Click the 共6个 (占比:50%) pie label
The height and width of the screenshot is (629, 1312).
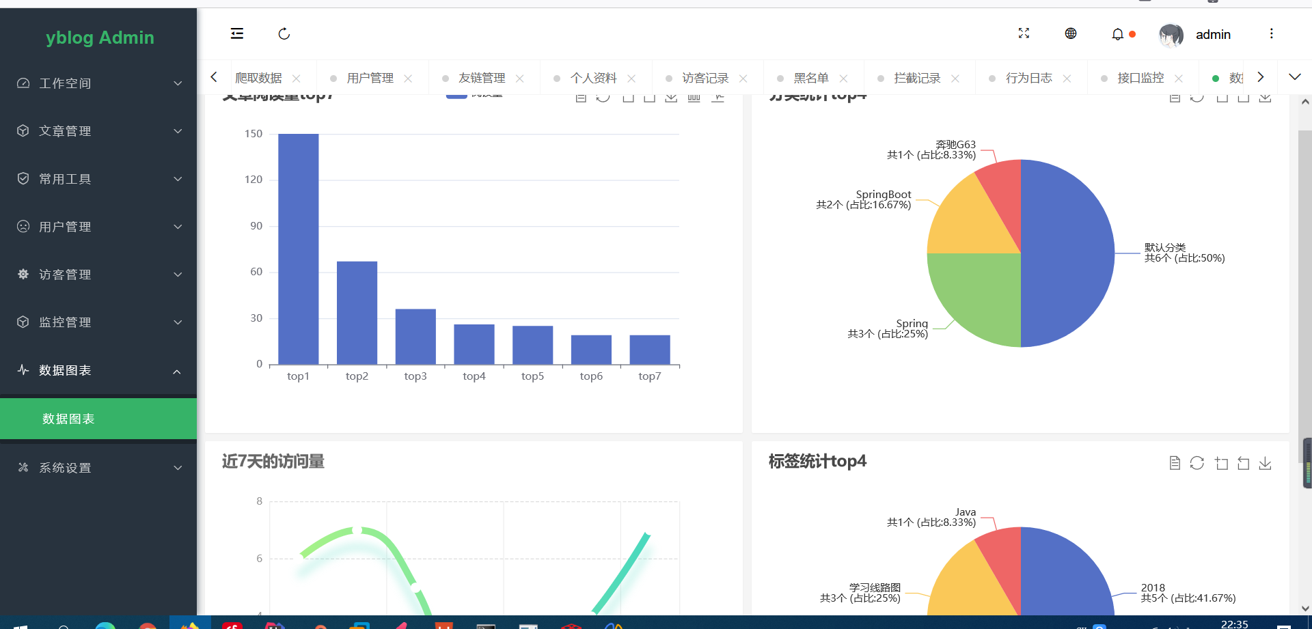tap(1184, 258)
